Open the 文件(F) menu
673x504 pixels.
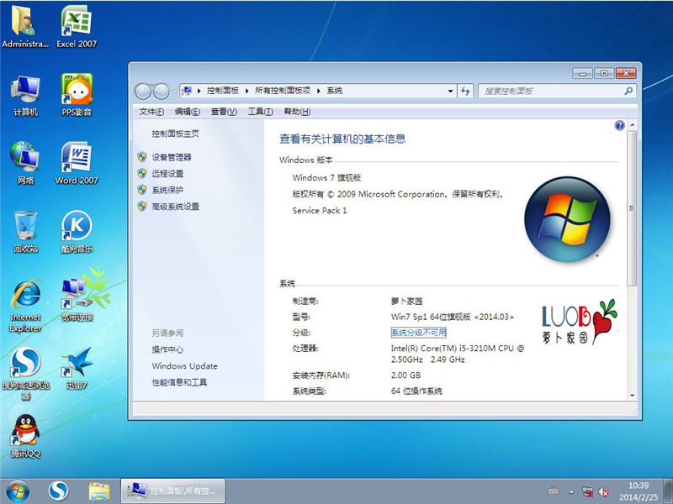coord(151,112)
